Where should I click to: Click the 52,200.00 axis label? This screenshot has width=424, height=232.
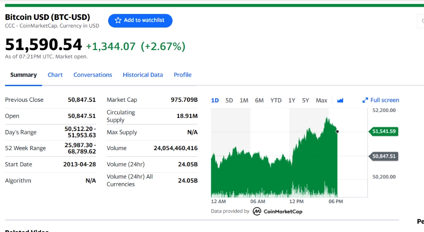click(384, 110)
